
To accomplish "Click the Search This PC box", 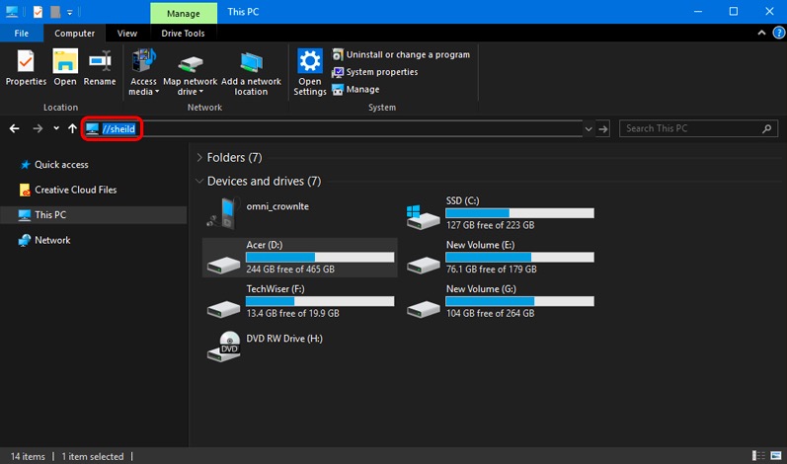I will (x=698, y=128).
